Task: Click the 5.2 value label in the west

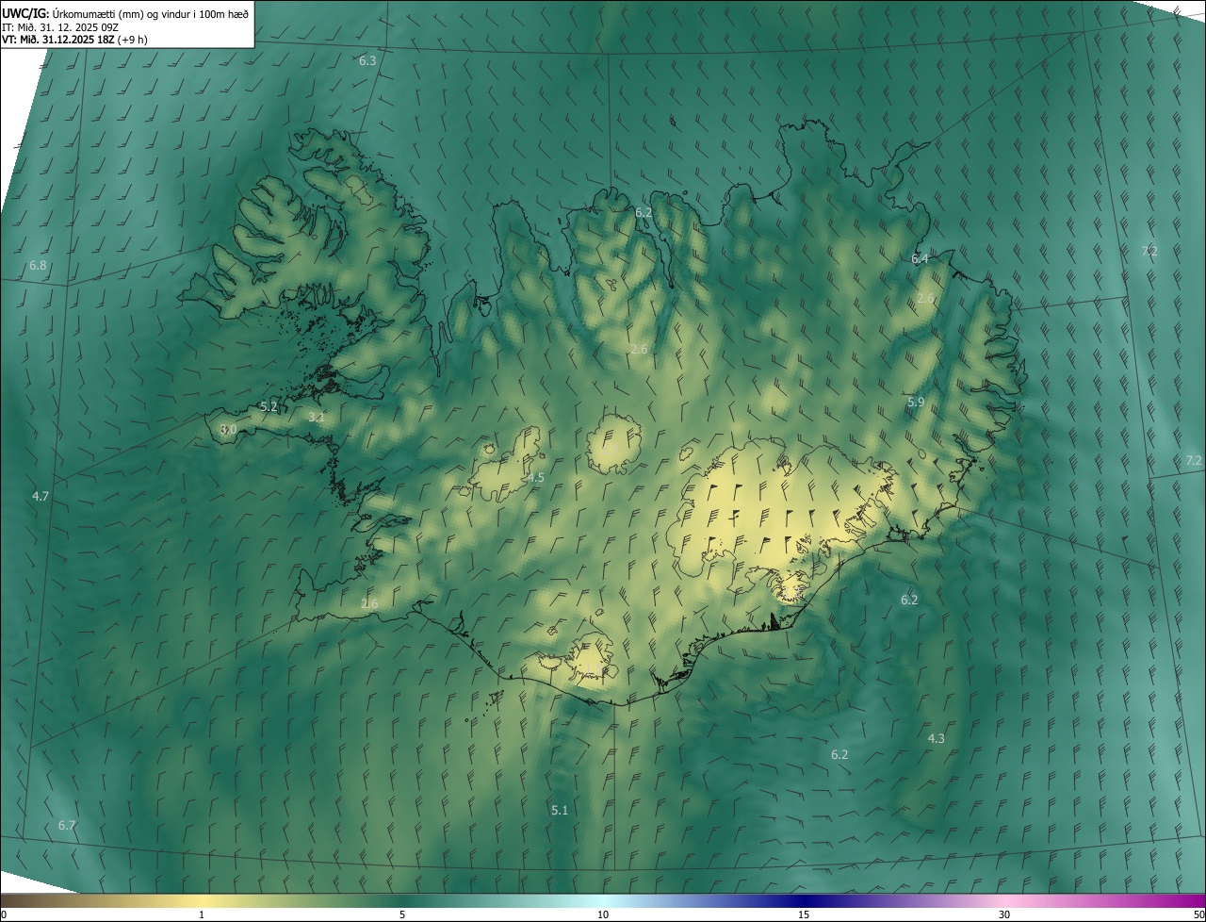Action: [269, 406]
